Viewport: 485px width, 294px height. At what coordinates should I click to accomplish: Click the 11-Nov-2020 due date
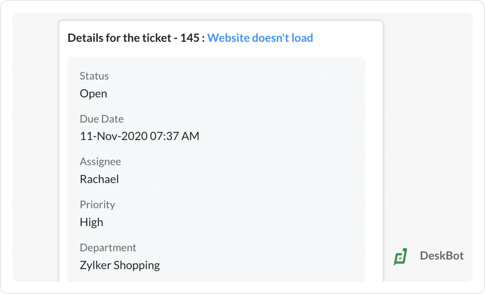[113, 136]
